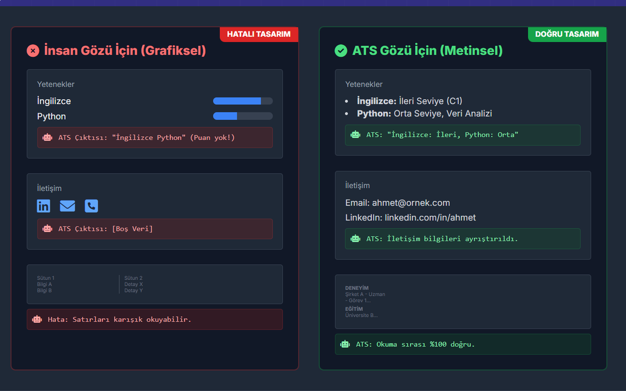
Task: Click the "ATS Gözü İçin (Metinsel)" heading
Action: coord(428,51)
